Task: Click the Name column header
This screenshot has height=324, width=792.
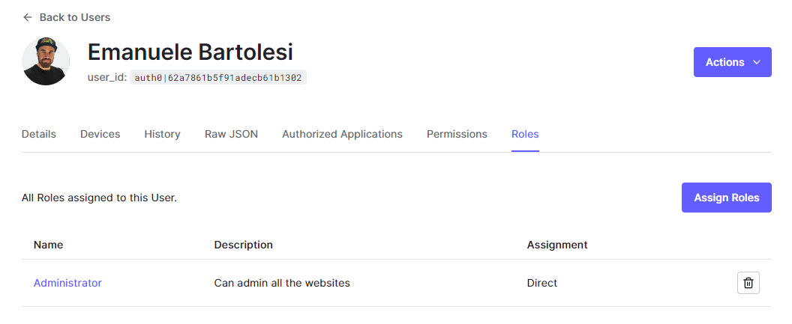Action: pyautogui.click(x=49, y=245)
